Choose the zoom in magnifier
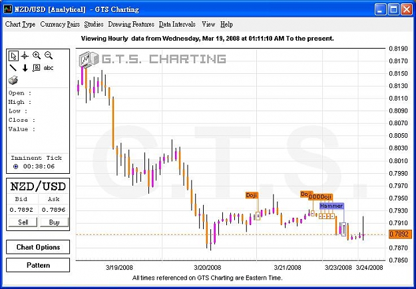Screen dimensions: 416x289 pos(37,55)
